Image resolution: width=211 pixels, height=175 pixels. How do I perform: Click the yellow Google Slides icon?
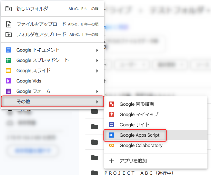coord(8,71)
